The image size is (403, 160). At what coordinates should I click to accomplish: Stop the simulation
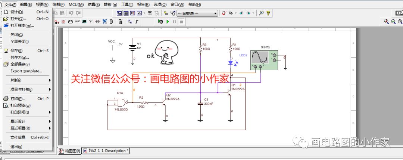tap(181, 22)
